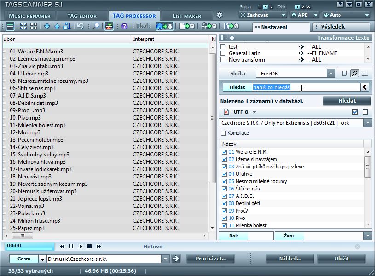The width and height of the screenshot is (375, 276).
Task: Click the go arrow next to the path field
Action: 176,259
